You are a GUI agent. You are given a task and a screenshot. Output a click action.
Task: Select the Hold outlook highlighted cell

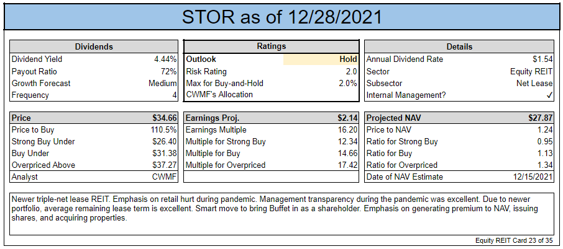coord(320,59)
